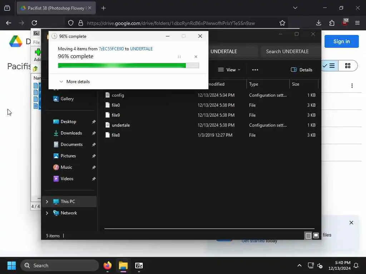
Task: Go back in Firefox
Action: (x=9, y=23)
